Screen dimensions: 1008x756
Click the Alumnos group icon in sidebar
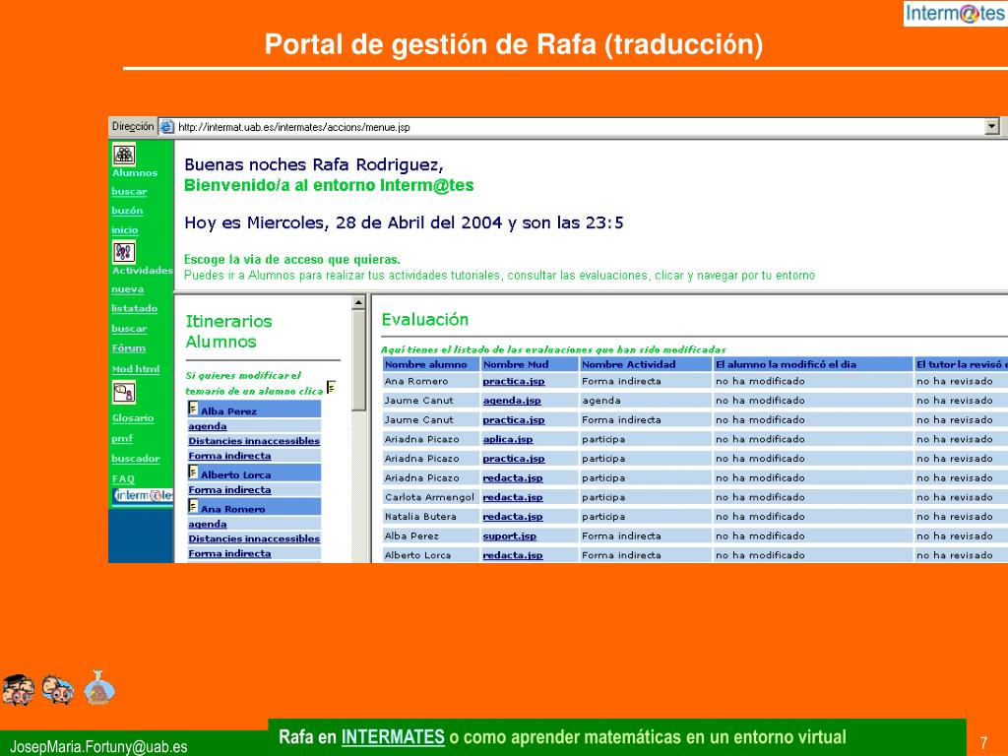pyautogui.click(x=124, y=155)
